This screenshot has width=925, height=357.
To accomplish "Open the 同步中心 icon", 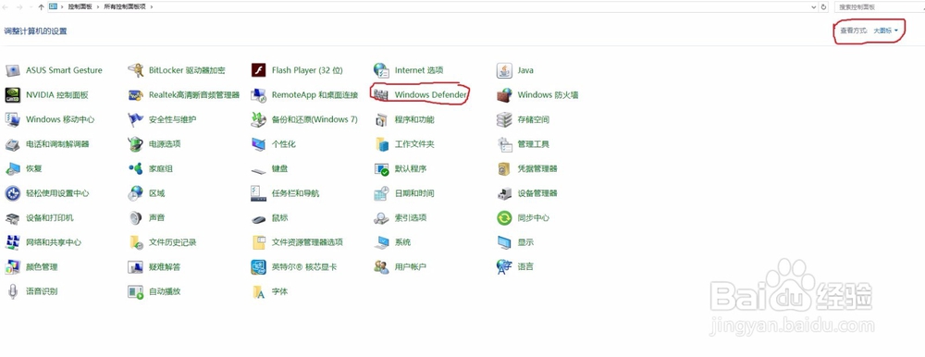I will [x=504, y=218].
